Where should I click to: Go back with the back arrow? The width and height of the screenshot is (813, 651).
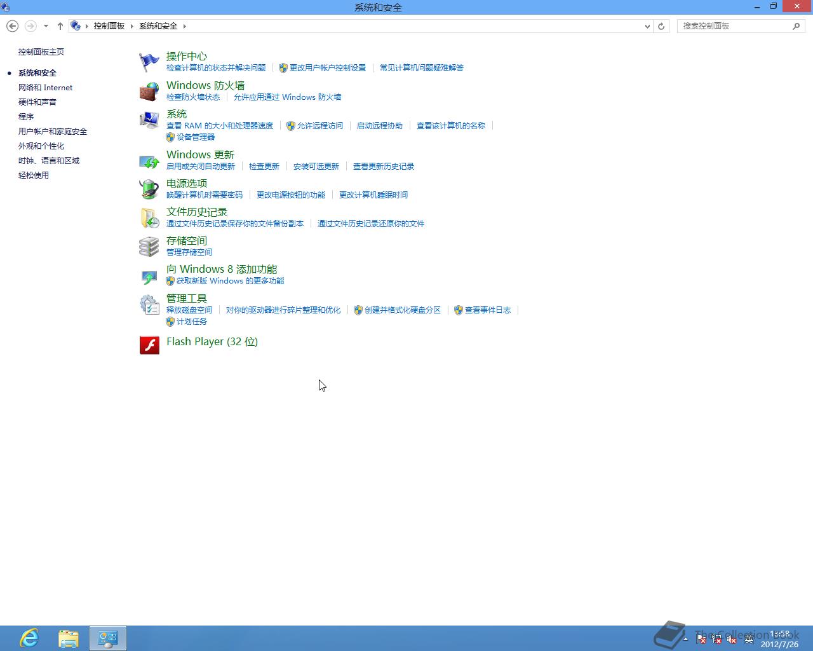pyautogui.click(x=12, y=26)
